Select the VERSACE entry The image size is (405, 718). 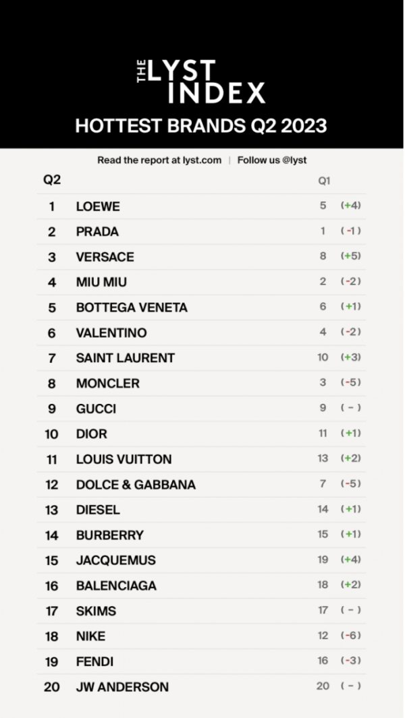click(201, 257)
